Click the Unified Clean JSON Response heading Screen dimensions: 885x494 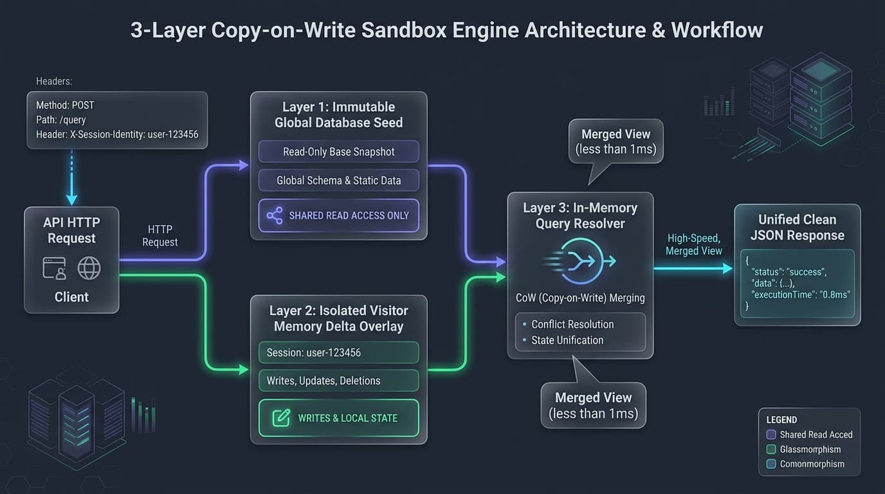coord(797,227)
